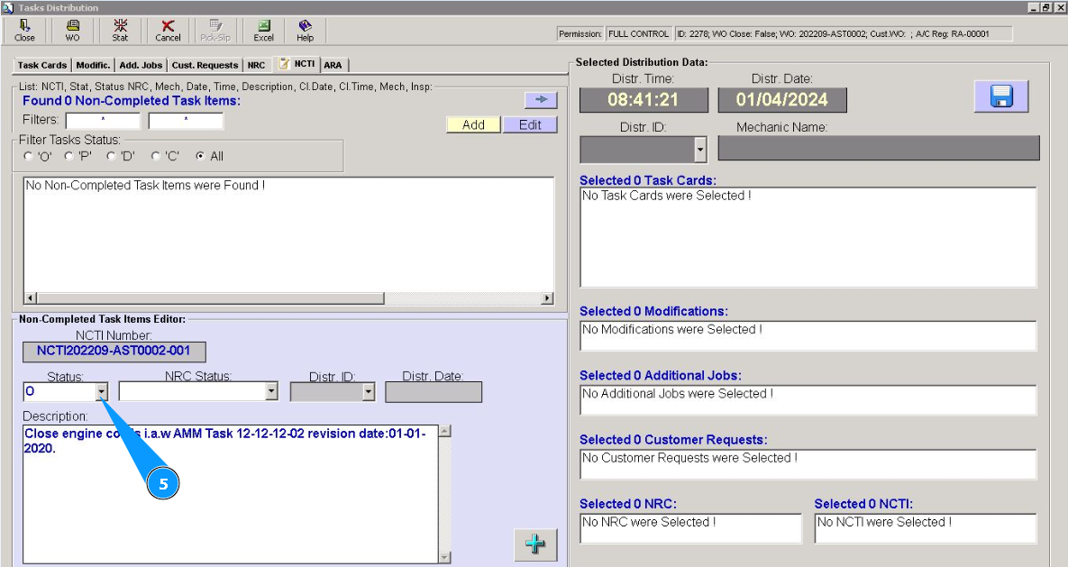Switch to the Modific. tab
This screenshot has height=567, width=1068.
[94, 65]
